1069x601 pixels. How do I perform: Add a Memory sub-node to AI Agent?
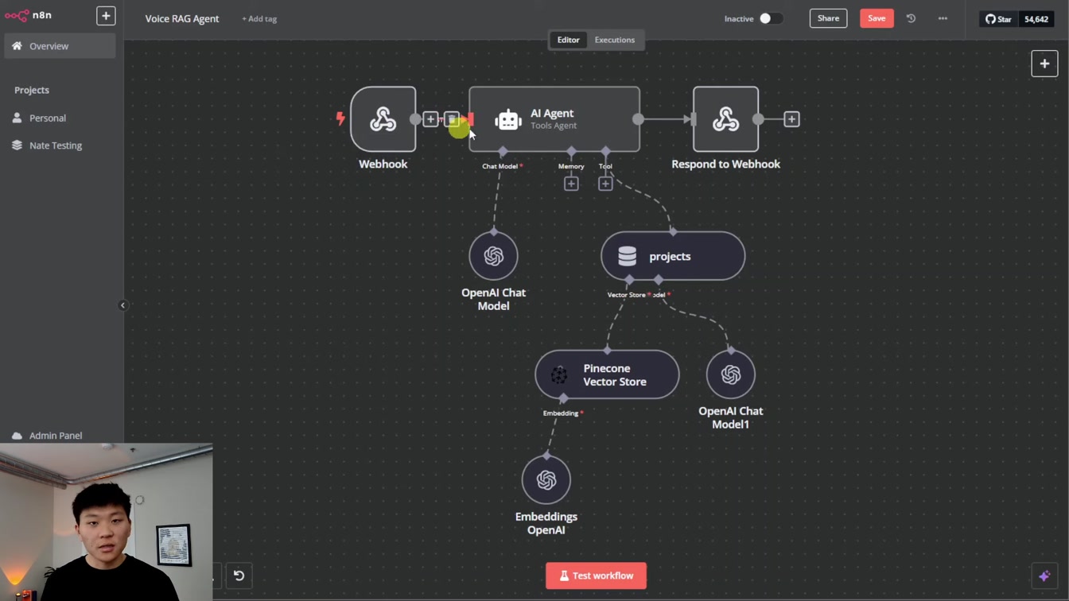(x=571, y=184)
